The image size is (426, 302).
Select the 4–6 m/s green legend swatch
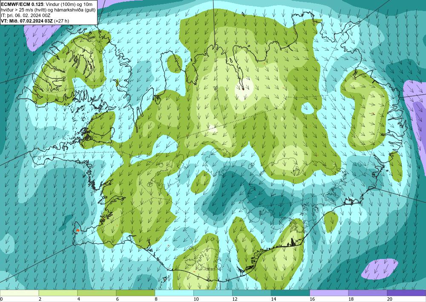pos(97,293)
